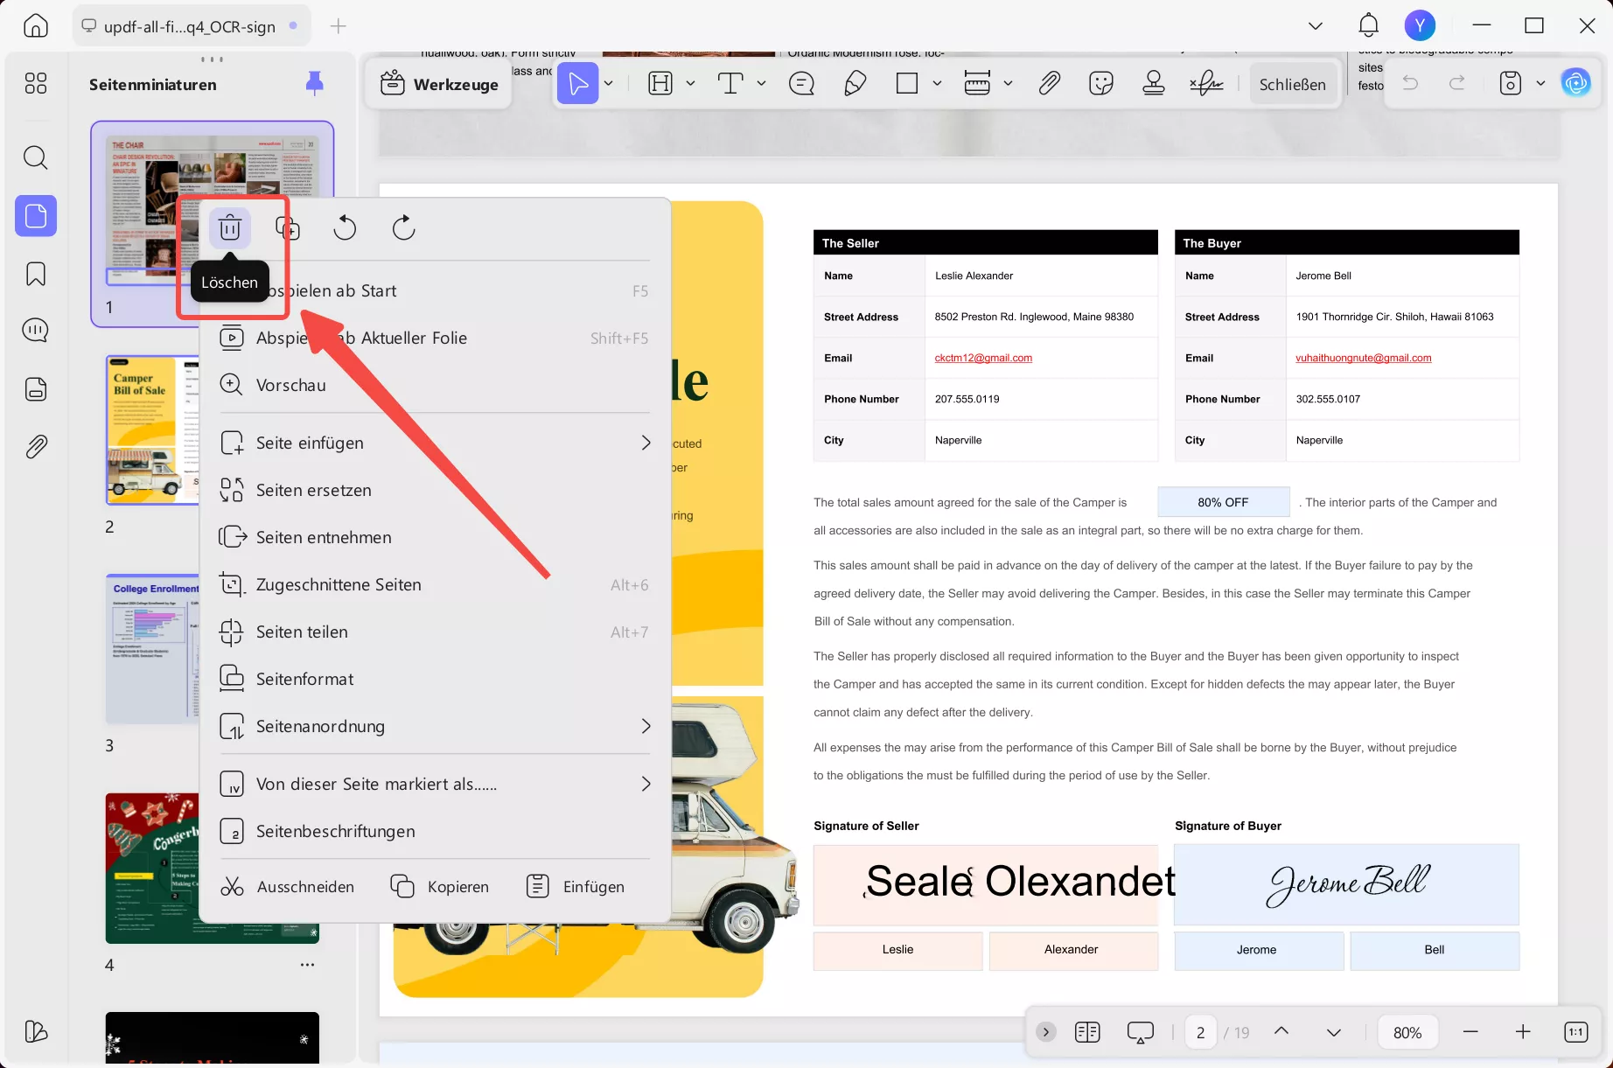1613x1068 pixels.
Task: Open the Sticker tool
Action: (1100, 83)
